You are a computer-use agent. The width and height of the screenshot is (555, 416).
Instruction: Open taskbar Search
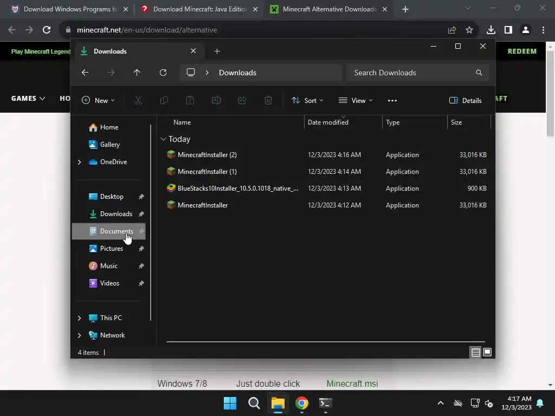[x=254, y=403]
